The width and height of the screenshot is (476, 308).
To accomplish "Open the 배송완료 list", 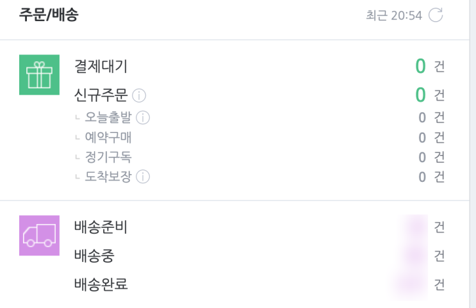I will click(101, 284).
